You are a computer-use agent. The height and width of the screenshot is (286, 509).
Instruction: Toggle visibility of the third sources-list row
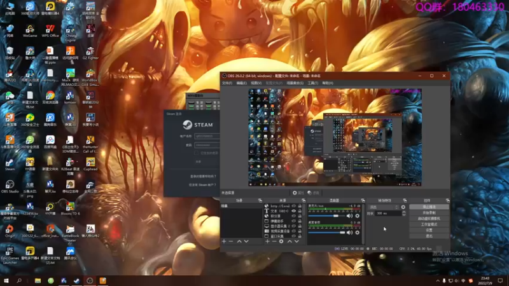pyautogui.click(x=294, y=216)
